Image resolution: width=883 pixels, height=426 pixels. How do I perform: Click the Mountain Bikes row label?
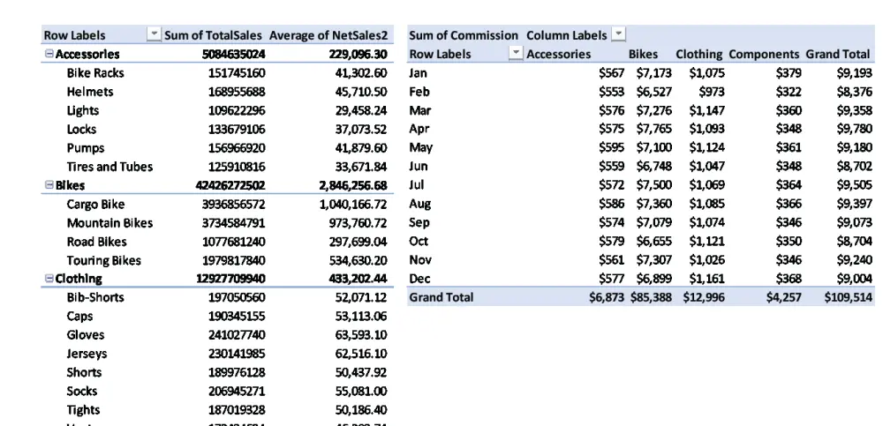point(109,223)
